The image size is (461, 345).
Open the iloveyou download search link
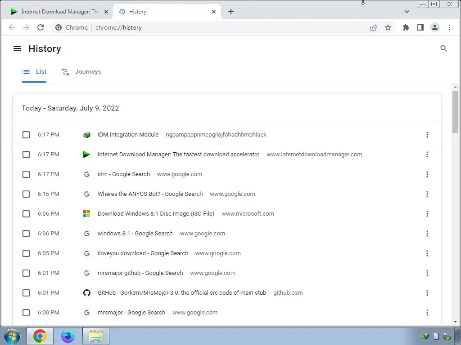tap(143, 253)
